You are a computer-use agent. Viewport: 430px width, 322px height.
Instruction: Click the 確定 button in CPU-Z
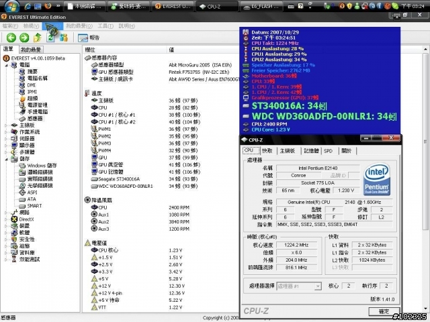[x=384, y=311]
